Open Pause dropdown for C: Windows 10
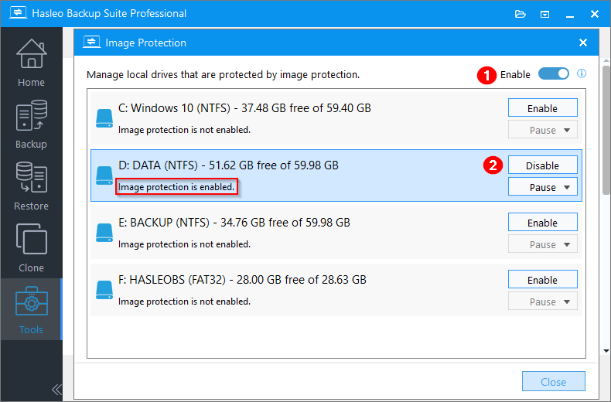Viewport: 611px width, 402px height. pyautogui.click(x=542, y=130)
